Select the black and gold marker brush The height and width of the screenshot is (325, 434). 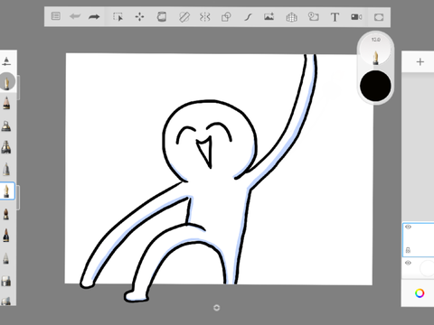click(6, 147)
